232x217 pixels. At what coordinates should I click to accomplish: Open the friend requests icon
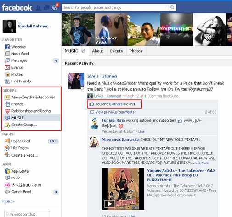38,8
